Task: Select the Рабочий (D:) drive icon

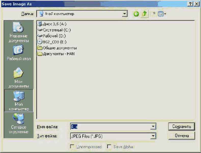Action: [x=40, y=36]
